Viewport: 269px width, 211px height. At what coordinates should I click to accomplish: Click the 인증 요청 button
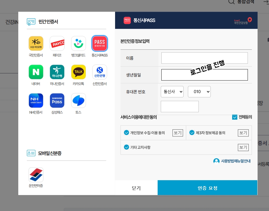[x=207, y=188]
